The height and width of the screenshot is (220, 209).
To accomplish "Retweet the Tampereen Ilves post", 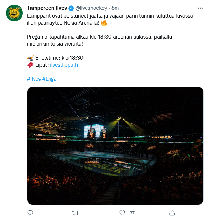I will point(75,213).
